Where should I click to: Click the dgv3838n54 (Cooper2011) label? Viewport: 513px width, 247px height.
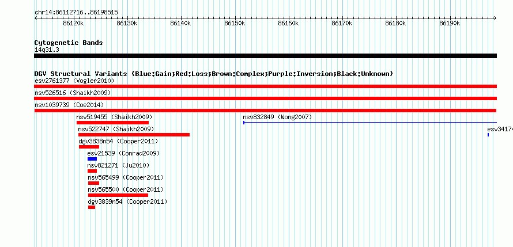coord(118,141)
